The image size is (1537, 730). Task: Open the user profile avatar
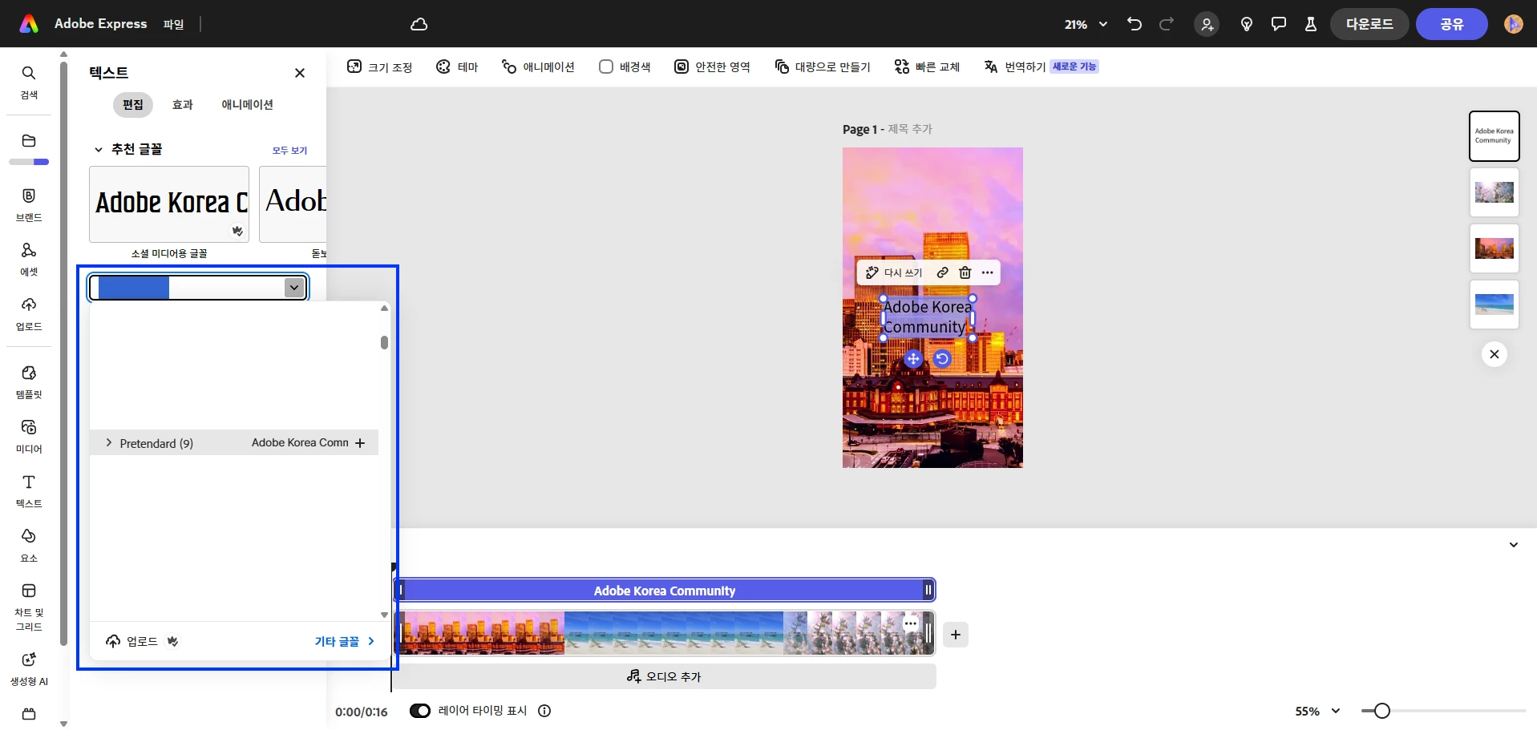point(1514,24)
